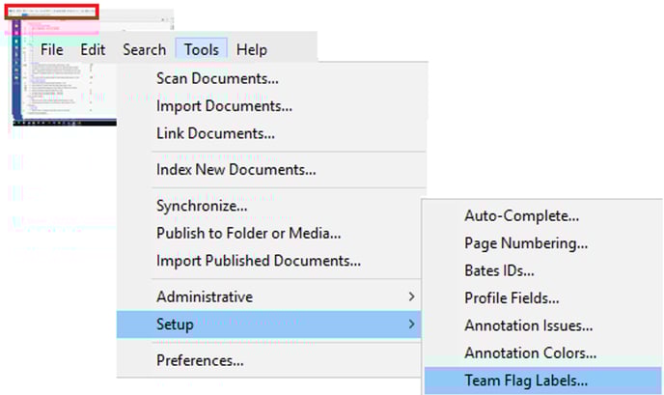This screenshot has width=664, height=395.
Task: Click Import Published Documents... entry
Action: tap(258, 261)
